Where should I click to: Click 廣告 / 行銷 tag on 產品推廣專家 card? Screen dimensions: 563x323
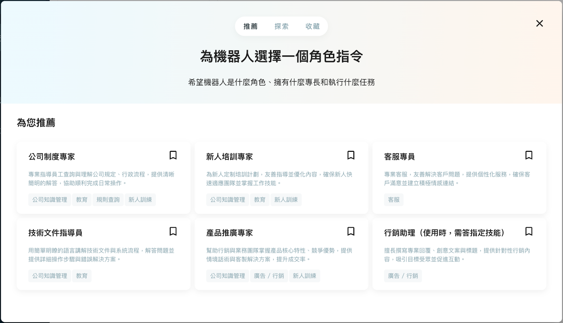tap(269, 276)
